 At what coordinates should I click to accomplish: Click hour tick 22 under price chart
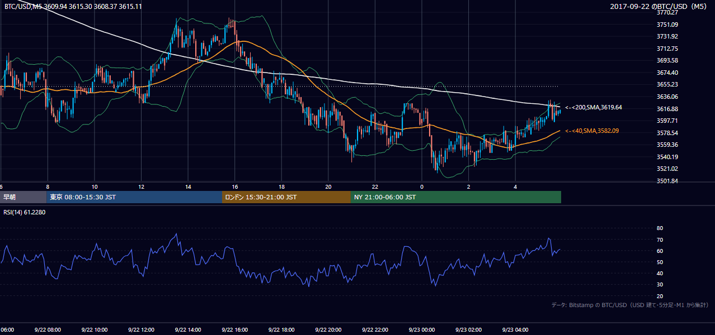click(375, 186)
